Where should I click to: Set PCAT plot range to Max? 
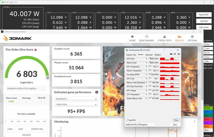pyautogui.click(x=208, y=61)
